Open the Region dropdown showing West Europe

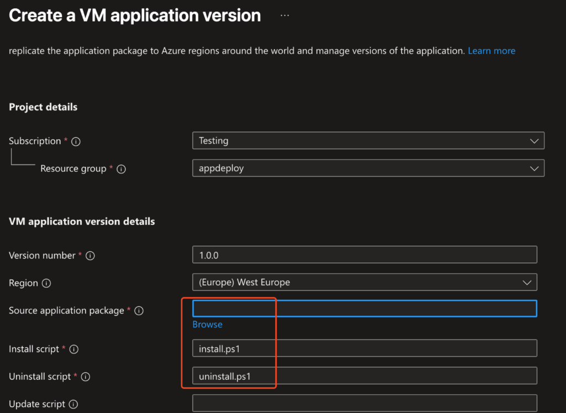tap(364, 282)
